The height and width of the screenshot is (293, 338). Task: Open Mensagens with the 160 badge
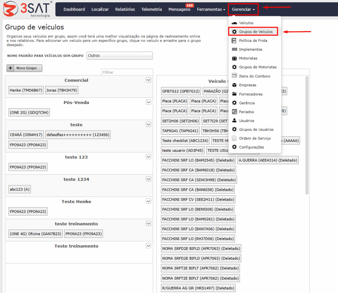click(x=179, y=9)
